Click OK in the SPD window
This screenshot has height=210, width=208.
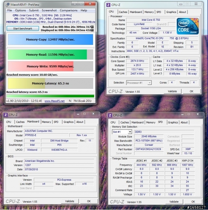coord(193,202)
